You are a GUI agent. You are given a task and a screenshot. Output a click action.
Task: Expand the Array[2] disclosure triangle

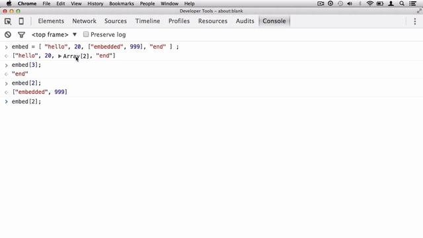coord(60,56)
